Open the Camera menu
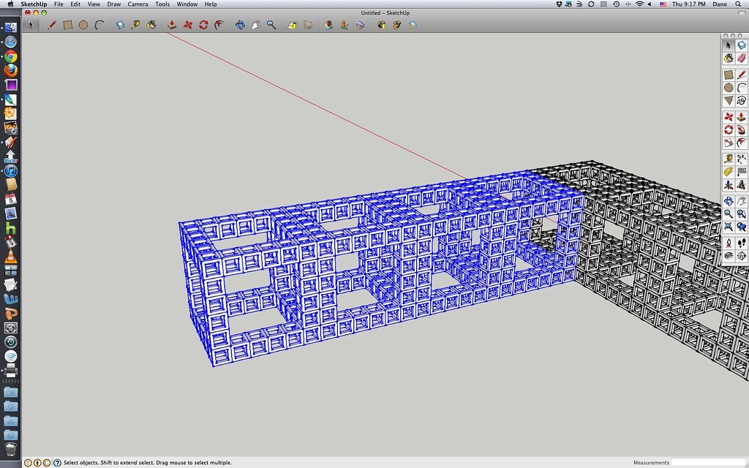The height and width of the screenshot is (468, 749). 138,4
